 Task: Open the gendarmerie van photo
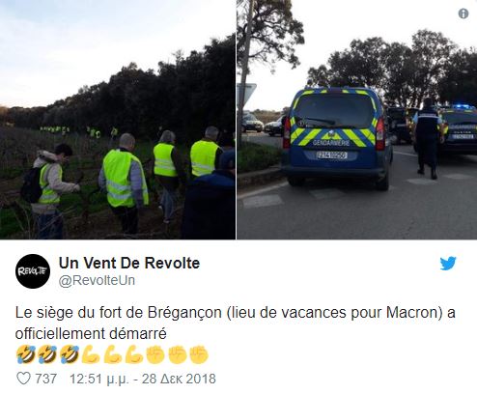[357, 120]
